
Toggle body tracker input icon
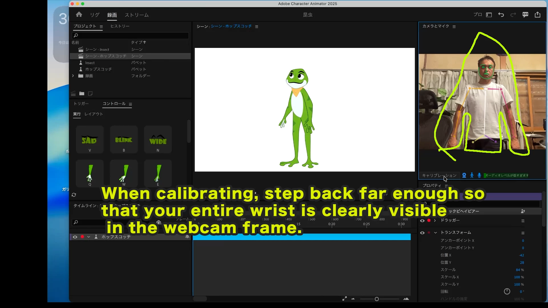pyautogui.click(x=472, y=175)
